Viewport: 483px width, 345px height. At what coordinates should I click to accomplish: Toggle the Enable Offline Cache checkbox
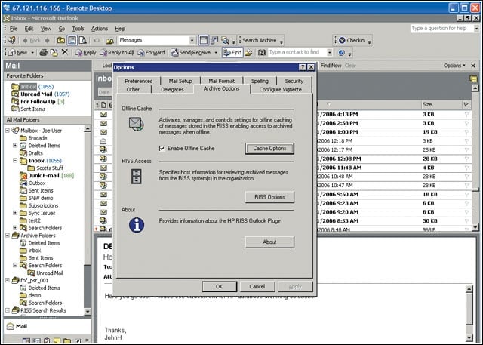(x=162, y=149)
